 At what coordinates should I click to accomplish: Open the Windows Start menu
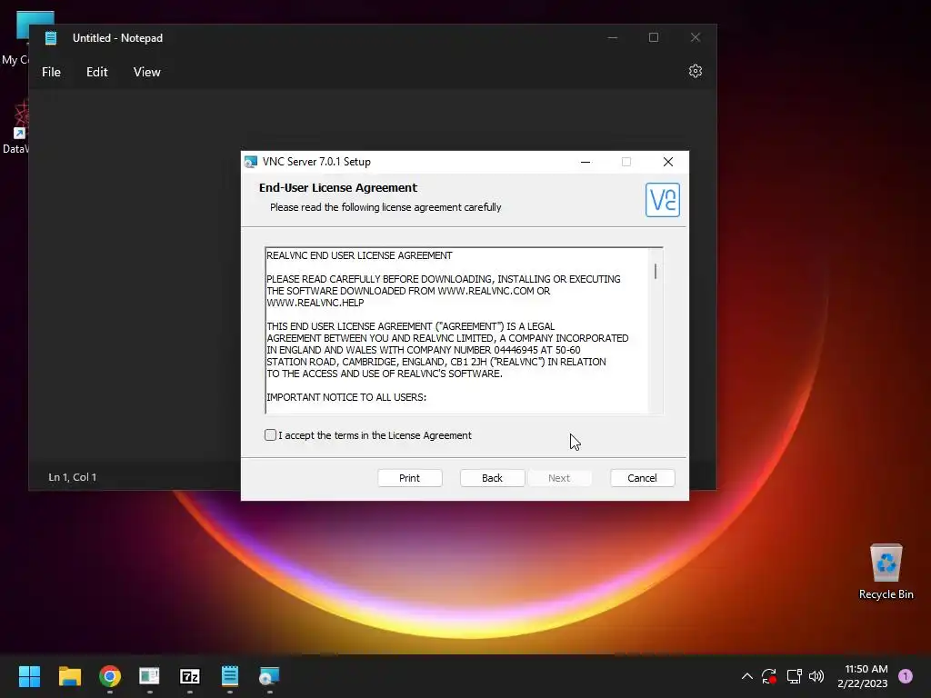pos(29,676)
